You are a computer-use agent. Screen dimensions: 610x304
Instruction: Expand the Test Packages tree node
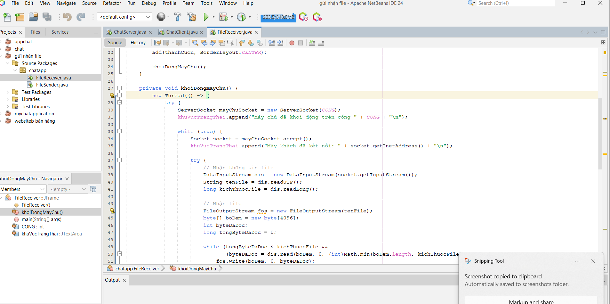tap(8, 92)
